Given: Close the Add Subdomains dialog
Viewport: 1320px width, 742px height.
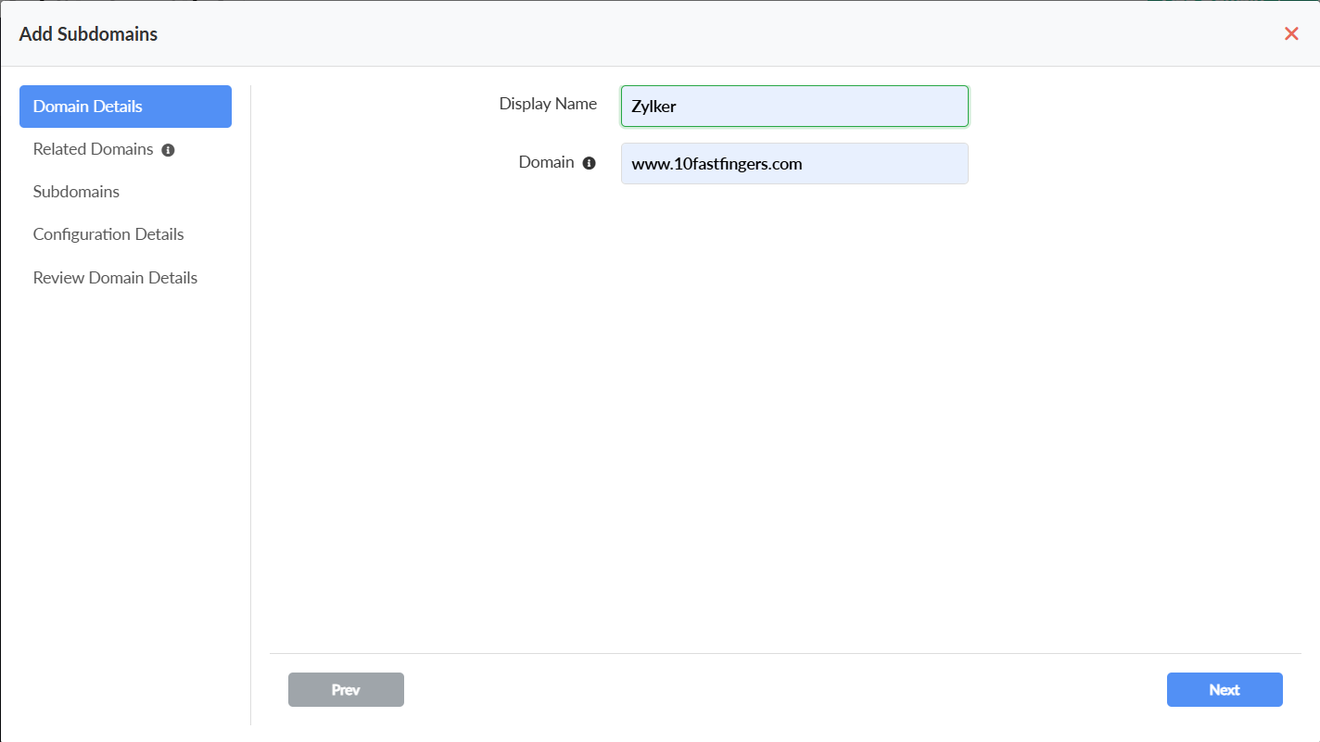Looking at the screenshot, I should 1291,34.
